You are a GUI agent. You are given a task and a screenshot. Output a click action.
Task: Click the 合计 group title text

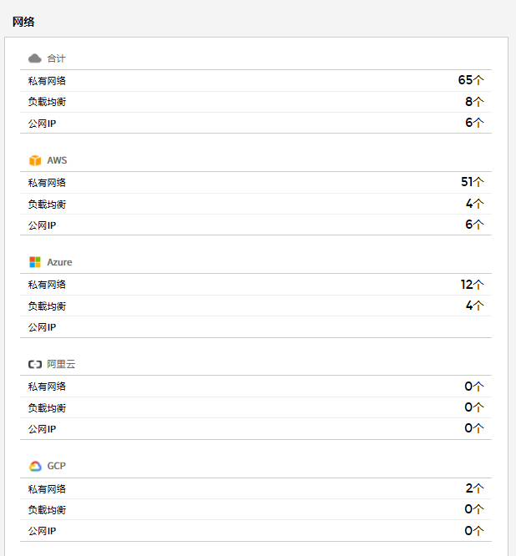coord(56,58)
